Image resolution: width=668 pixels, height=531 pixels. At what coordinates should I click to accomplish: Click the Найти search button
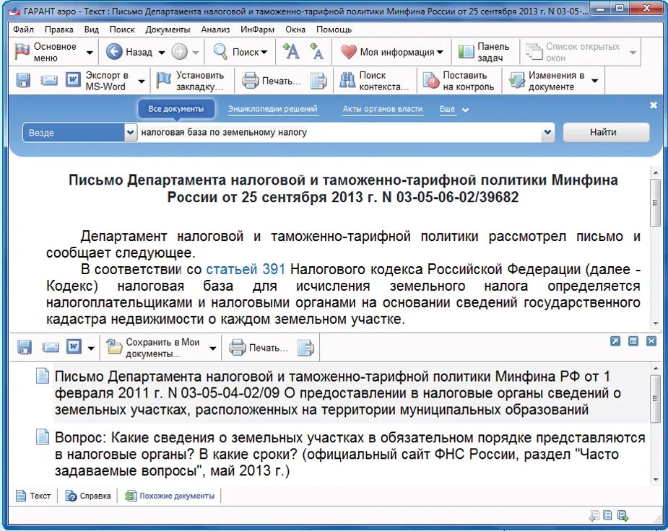click(606, 132)
